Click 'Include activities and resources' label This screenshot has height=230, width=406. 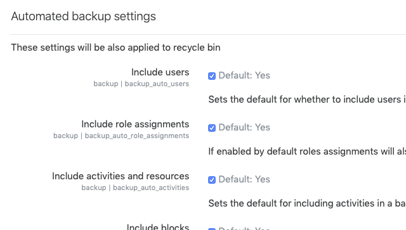121,176
